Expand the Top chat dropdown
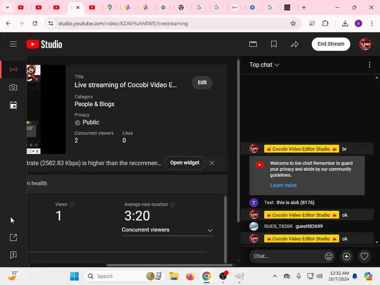380x285 pixels. click(x=264, y=65)
